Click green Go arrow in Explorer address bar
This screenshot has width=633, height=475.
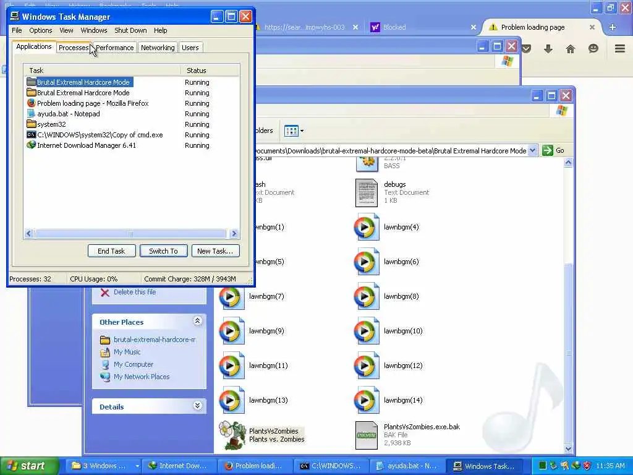coord(548,151)
